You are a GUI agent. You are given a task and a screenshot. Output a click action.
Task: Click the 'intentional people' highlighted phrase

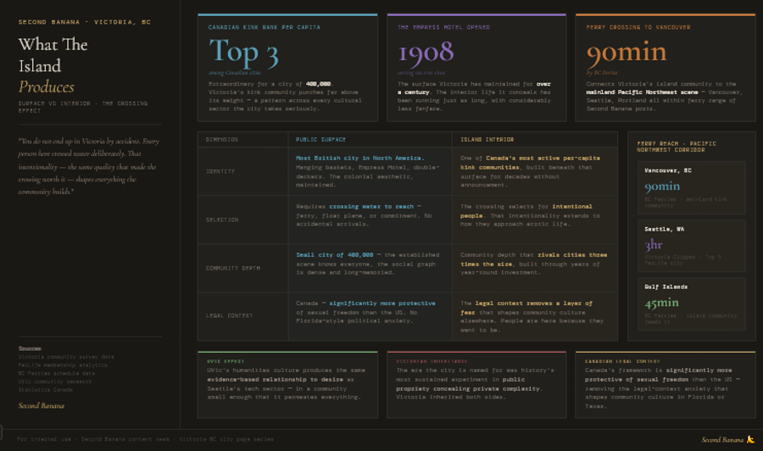(526, 210)
